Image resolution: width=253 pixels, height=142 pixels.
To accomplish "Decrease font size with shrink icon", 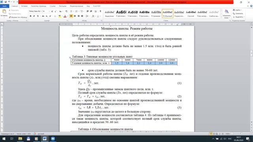I will pyautogui.click(x=55, y=11).
